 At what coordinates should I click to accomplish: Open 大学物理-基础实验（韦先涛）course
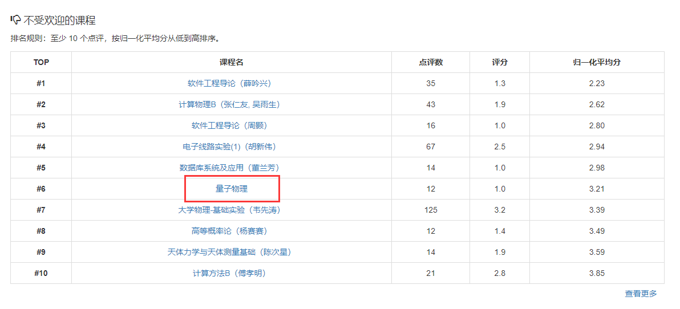pyautogui.click(x=229, y=210)
